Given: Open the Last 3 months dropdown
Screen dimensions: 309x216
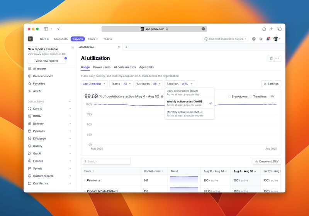Looking at the screenshot, I should tap(94, 84).
